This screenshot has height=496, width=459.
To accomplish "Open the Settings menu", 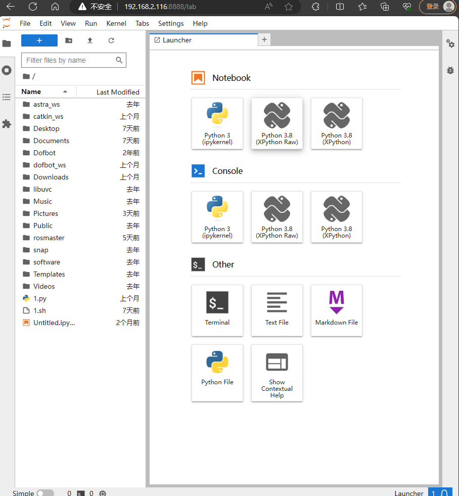I will [x=171, y=23].
